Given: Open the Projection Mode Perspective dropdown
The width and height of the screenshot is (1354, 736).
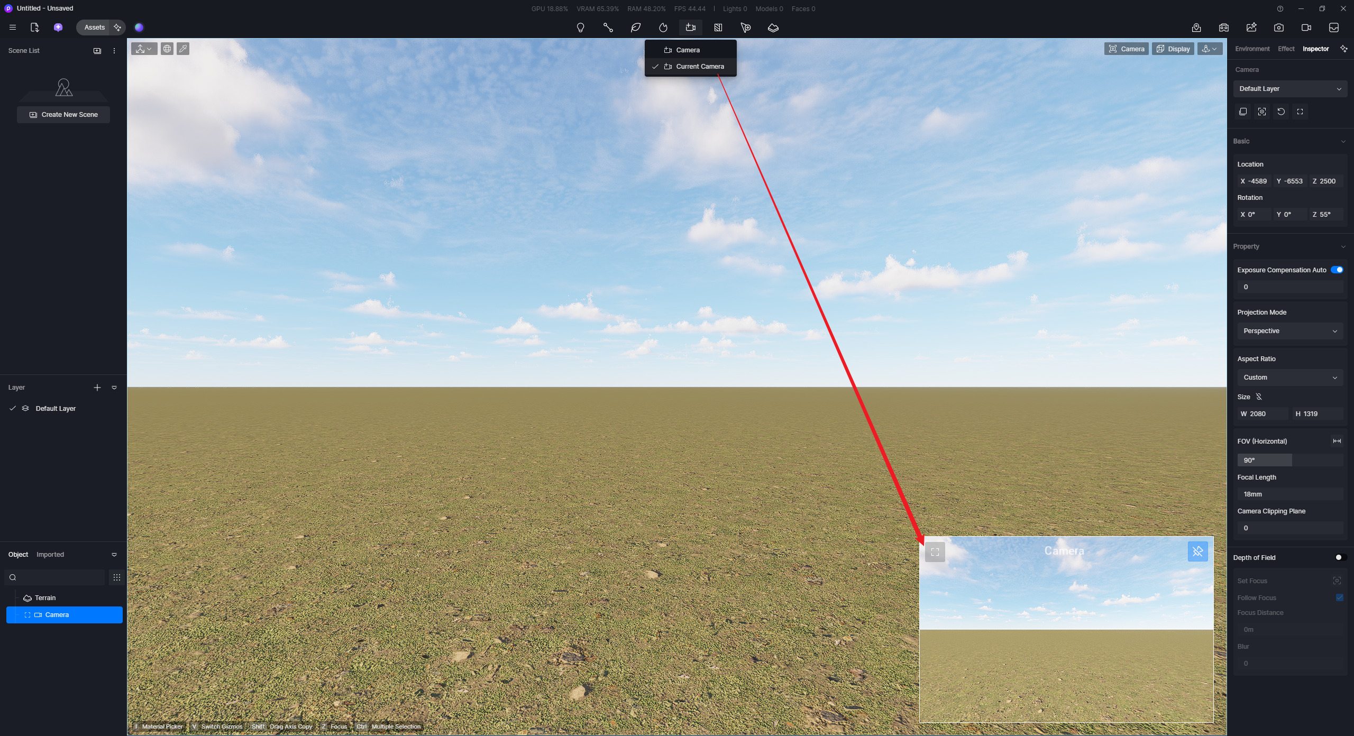Looking at the screenshot, I should point(1289,331).
